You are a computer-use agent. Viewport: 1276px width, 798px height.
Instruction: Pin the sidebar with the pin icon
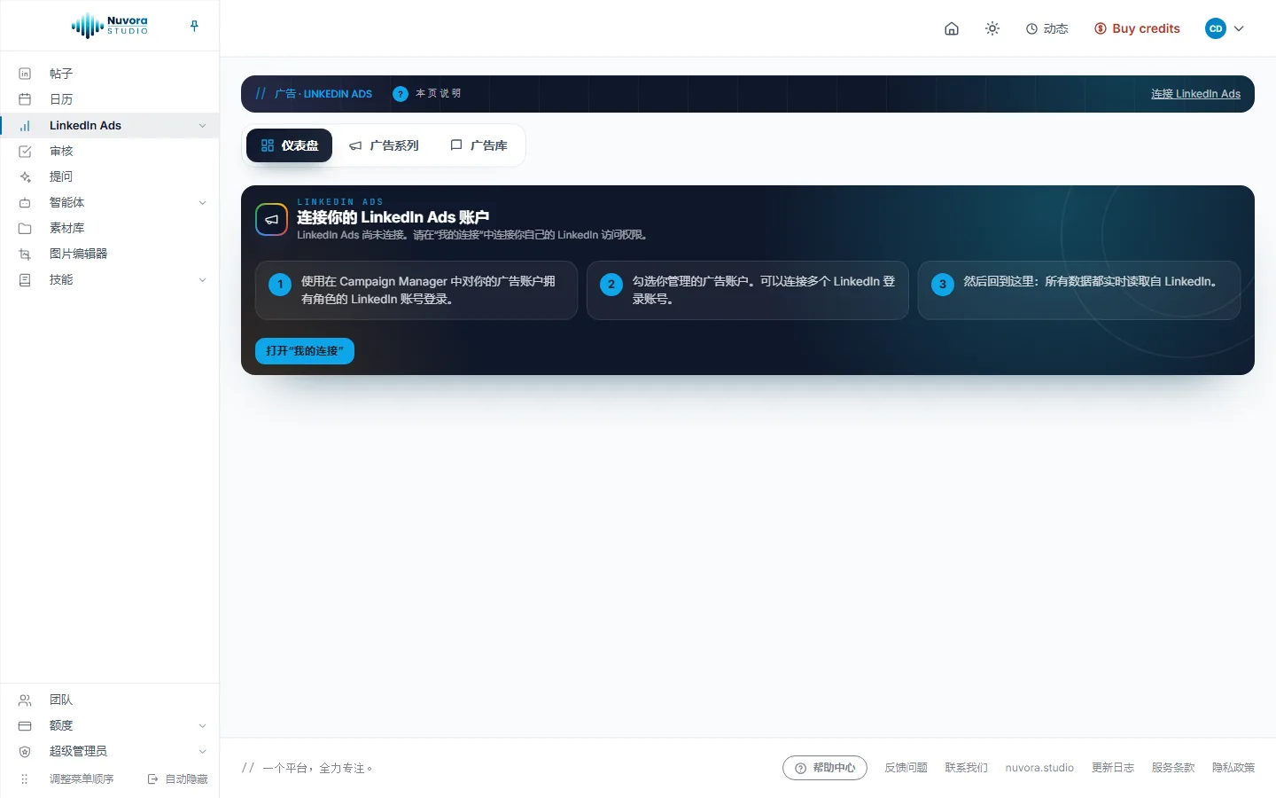coord(194,26)
